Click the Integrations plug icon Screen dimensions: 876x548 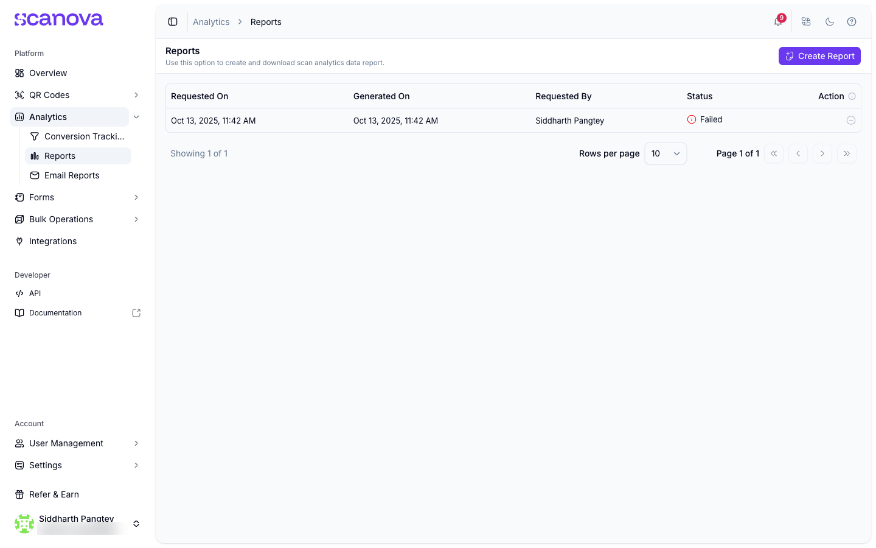point(19,241)
